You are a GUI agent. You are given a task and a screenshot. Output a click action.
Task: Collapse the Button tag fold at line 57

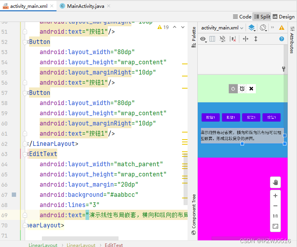click(x=25, y=93)
